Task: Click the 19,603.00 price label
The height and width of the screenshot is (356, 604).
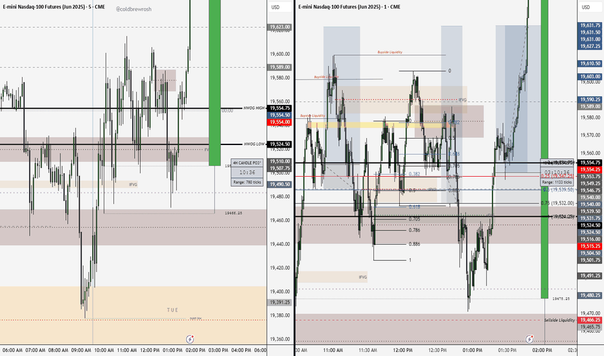Action: (590, 76)
